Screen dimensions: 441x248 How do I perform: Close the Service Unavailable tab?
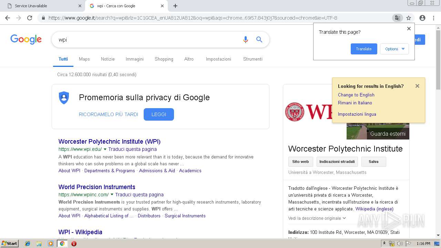click(x=80, y=6)
